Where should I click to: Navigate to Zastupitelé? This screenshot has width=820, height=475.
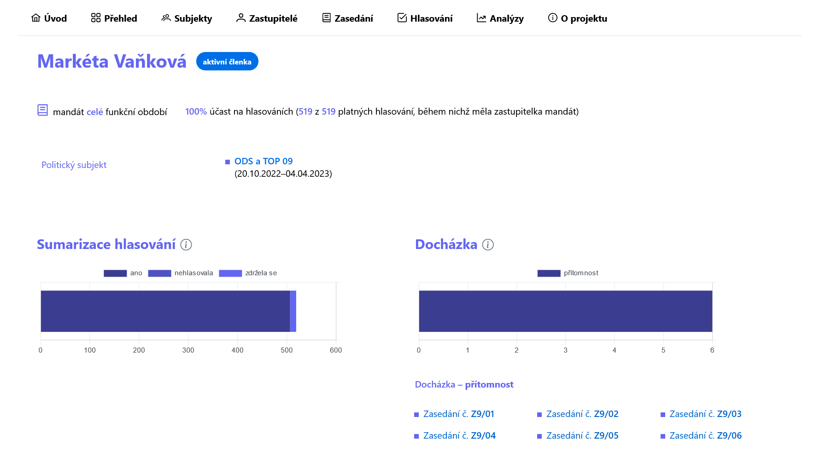[267, 18]
